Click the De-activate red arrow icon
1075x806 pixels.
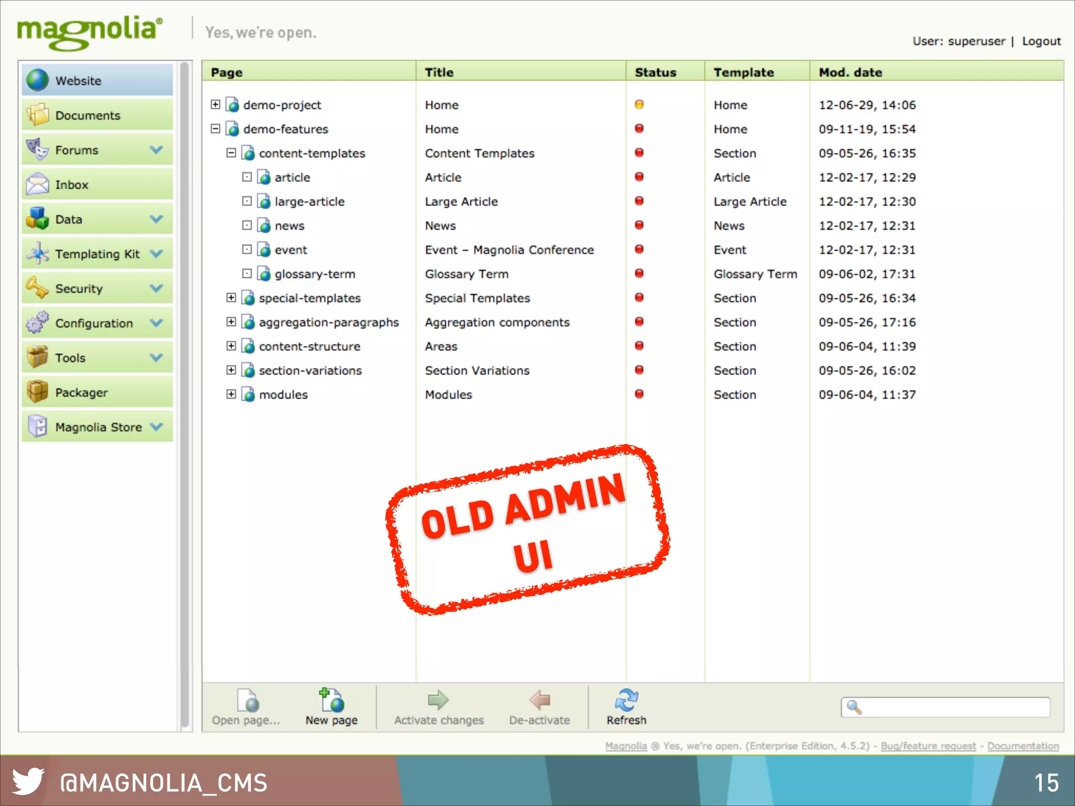coord(540,700)
